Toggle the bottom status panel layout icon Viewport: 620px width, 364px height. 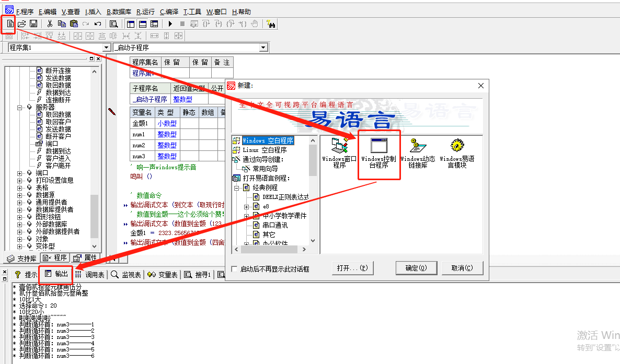(x=142, y=24)
